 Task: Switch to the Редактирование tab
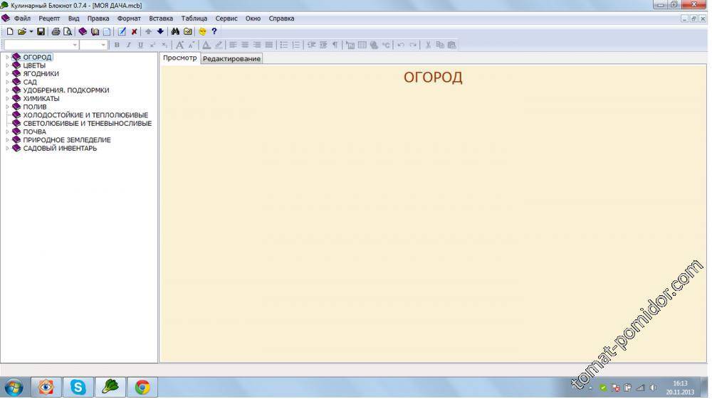231,58
